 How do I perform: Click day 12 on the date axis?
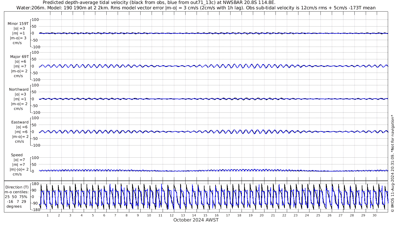[x=172, y=215]
